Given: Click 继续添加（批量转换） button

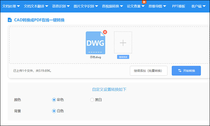Looking at the screenshot, I should [149, 71].
